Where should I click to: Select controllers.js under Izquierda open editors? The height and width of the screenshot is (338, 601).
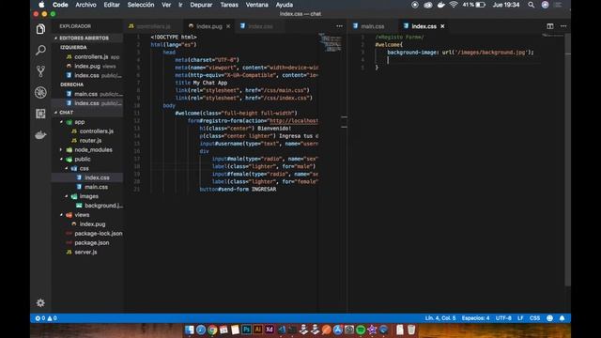click(91, 56)
